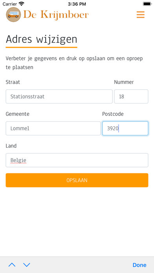The height and width of the screenshot is (273, 154).
Task: Click the De Krijmboer brand name
Action: click(56, 15)
